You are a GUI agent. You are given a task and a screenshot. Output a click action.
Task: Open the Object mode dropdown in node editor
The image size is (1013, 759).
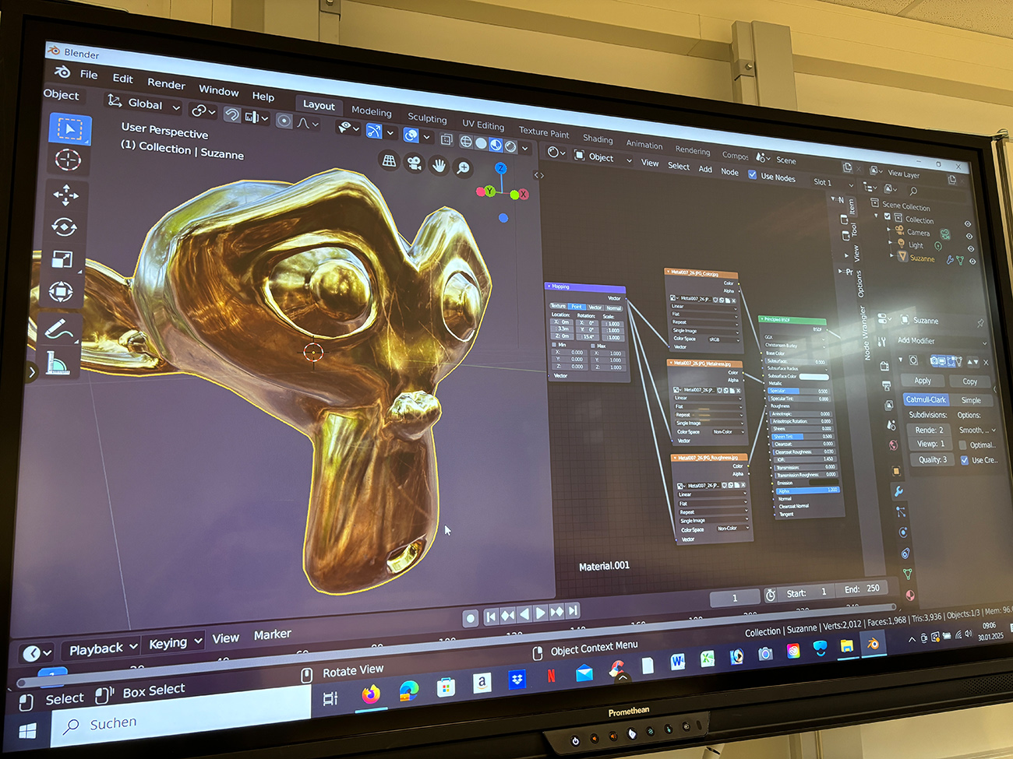coord(602,156)
